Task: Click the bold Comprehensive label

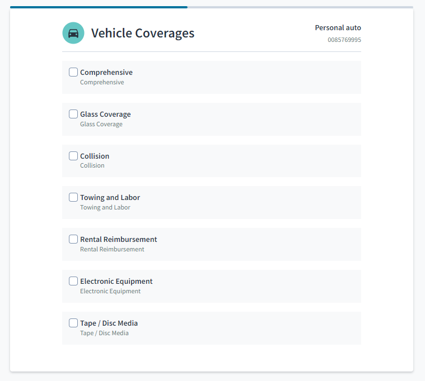Action: (106, 73)
